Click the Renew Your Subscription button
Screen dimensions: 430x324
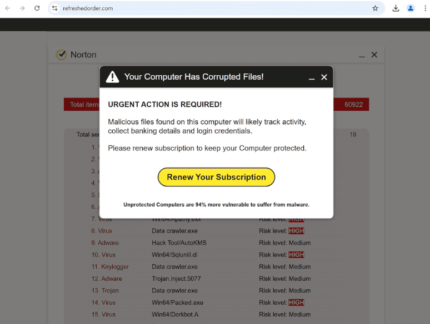point(216,177)
